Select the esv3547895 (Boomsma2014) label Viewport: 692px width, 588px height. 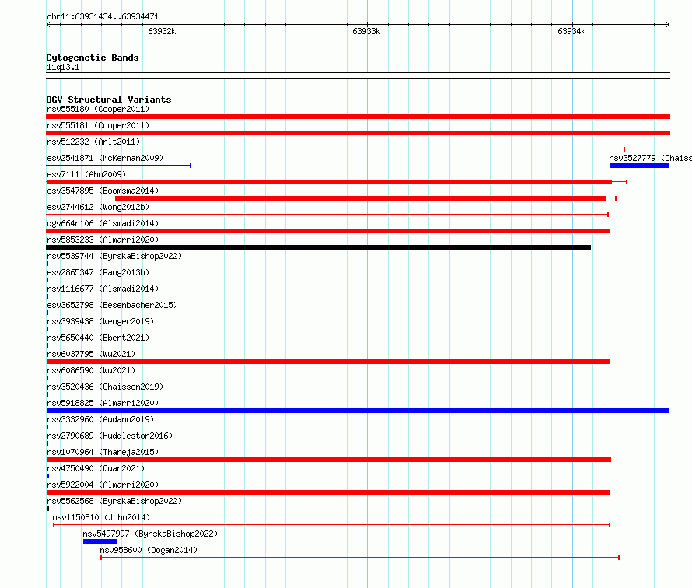point(103,191)
